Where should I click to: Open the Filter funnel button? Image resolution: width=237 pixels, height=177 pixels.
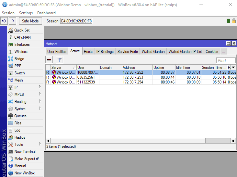point(59,60)
